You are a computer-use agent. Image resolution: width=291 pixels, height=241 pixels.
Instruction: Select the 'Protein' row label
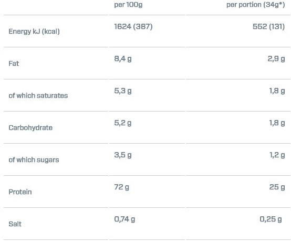(20, 192)
